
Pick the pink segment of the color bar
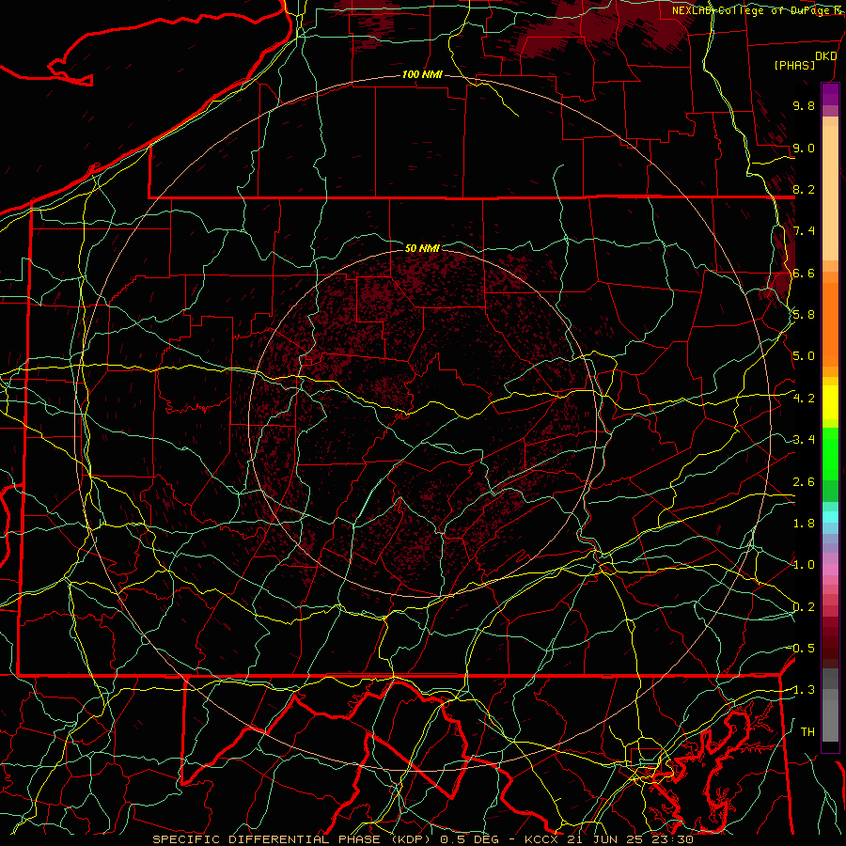click(x=830, y=570)
